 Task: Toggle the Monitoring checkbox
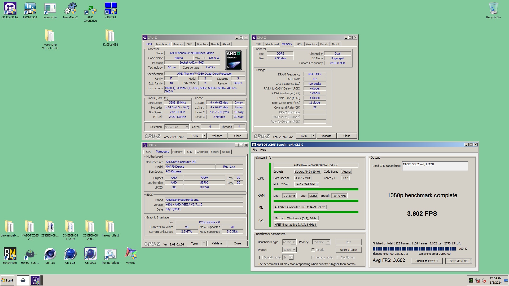coord(338,257)
